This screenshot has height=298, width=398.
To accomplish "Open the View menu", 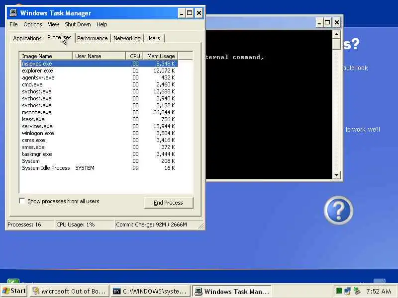I will tap(53, 24).
